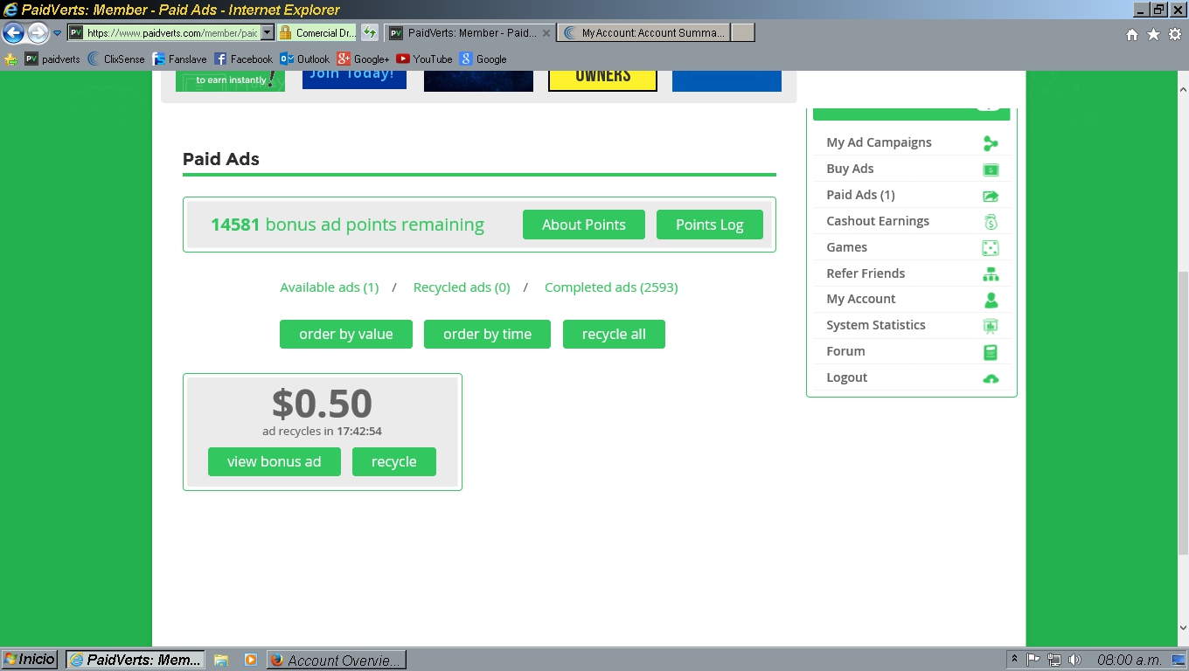
Task: Open the YouTube bookmark
Action: tap(424, 59)
